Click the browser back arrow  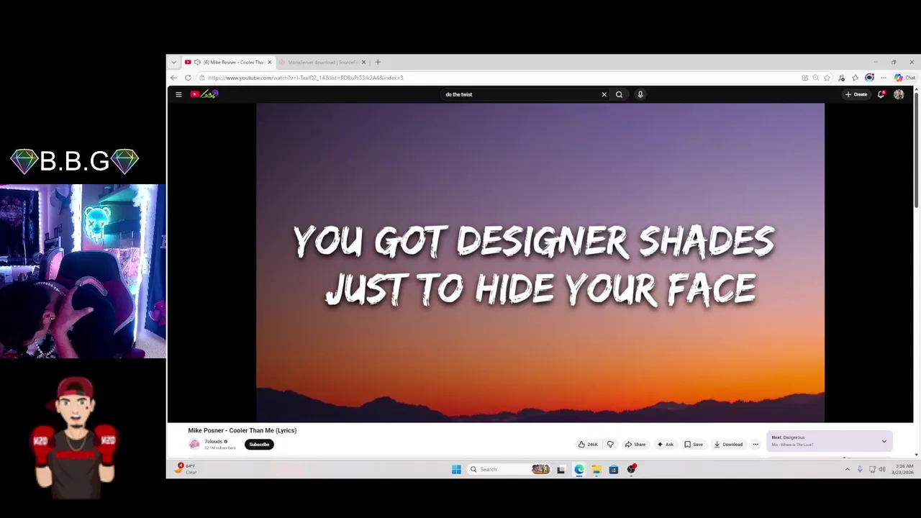[x=173, y=78]
